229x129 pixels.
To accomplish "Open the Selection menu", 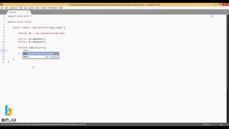I will pos(14,8).
